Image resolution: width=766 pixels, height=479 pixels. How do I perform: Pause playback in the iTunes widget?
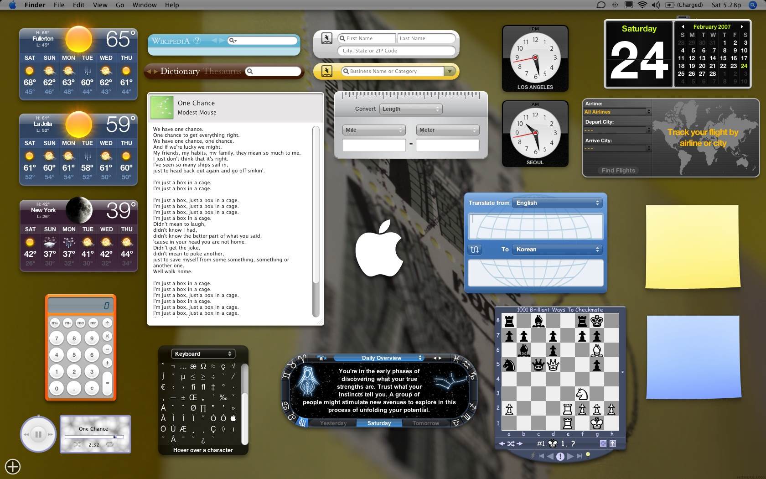point(38,434)
